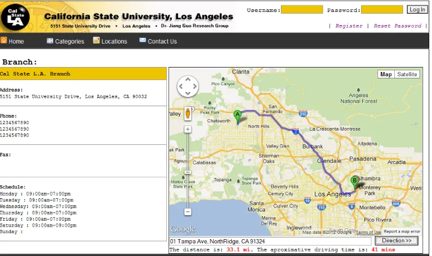Click the Interstate 10 highway shield
Screen dimensions: 432x256
pos(308,200)
